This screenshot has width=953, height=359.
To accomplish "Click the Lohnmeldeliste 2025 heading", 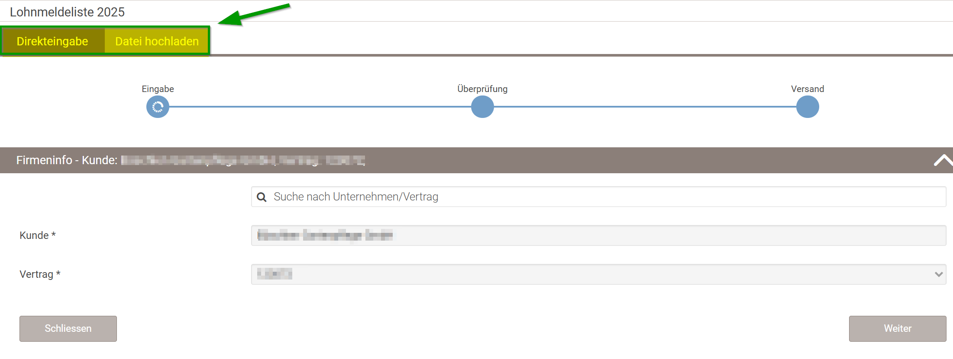I will [67, 12].
